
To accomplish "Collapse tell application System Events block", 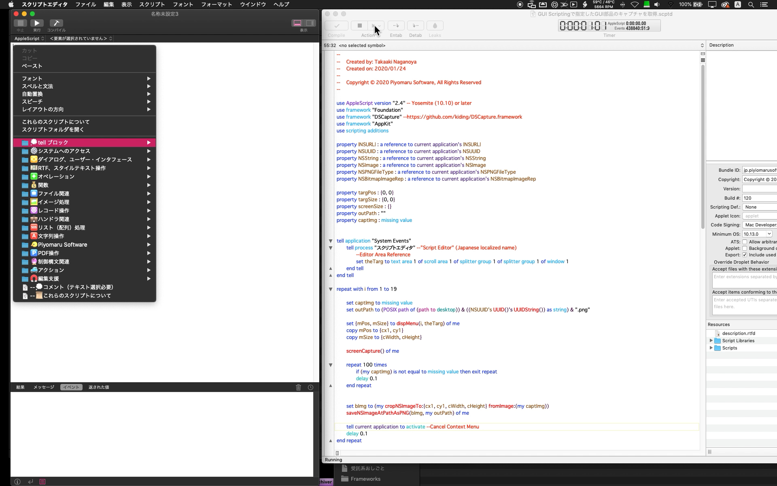I will (330, 241).
